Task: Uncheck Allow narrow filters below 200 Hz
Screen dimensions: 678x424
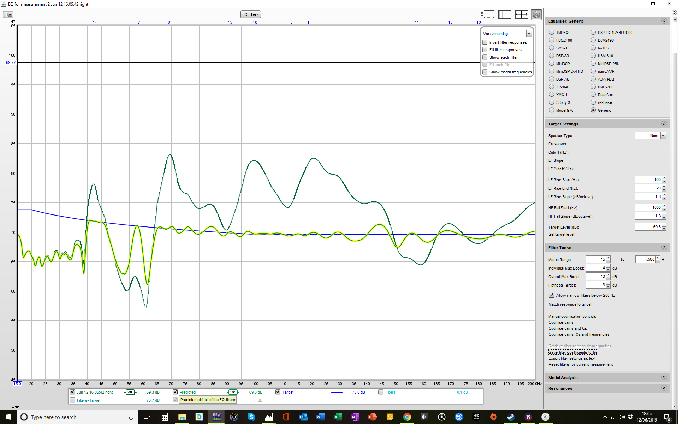Action: pos(552,295)
